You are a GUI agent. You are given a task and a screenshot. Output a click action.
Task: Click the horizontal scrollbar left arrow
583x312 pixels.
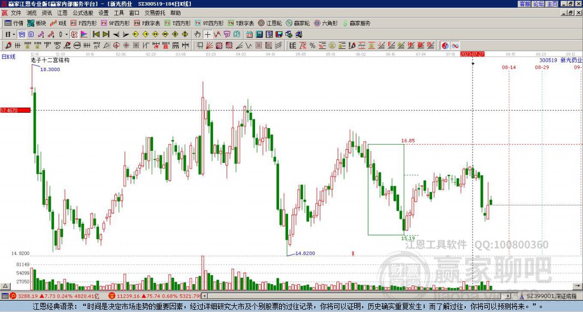(x=204, y=296)
